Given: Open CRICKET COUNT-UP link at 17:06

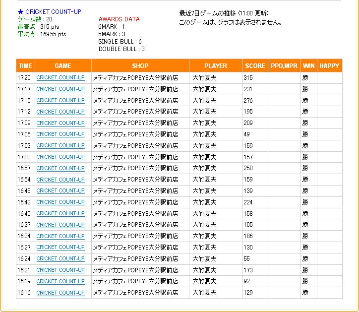Looking at the screenshot, I should [x=60, y=134].
